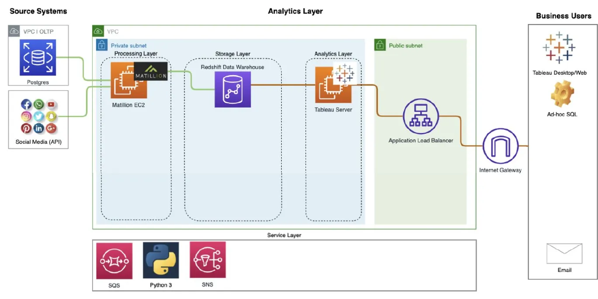Viewport: 598px width, 299px height.
Task: Select the Email envelope icon
Action: [x=564, y=254]
